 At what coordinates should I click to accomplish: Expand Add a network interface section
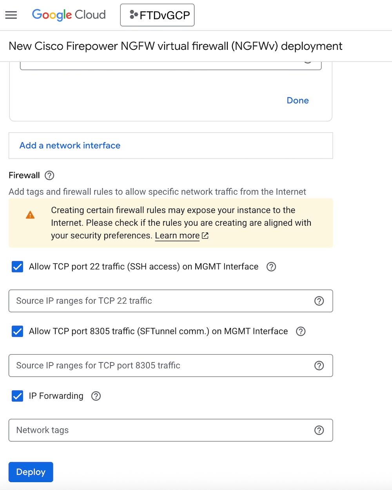[x=70, y=145]
